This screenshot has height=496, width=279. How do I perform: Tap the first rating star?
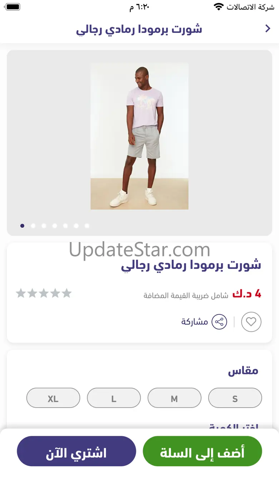click(21, 293)
